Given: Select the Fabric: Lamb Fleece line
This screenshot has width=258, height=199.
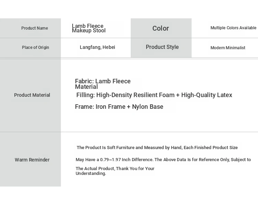Looking at the screenshot, I should (103, 81).
